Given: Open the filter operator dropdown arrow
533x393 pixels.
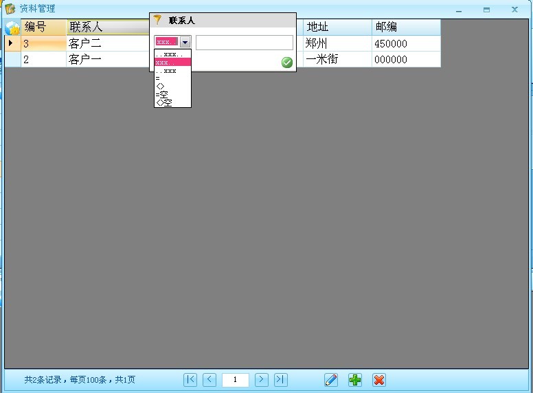Looking at the screenshot, I should click(185, 42).
